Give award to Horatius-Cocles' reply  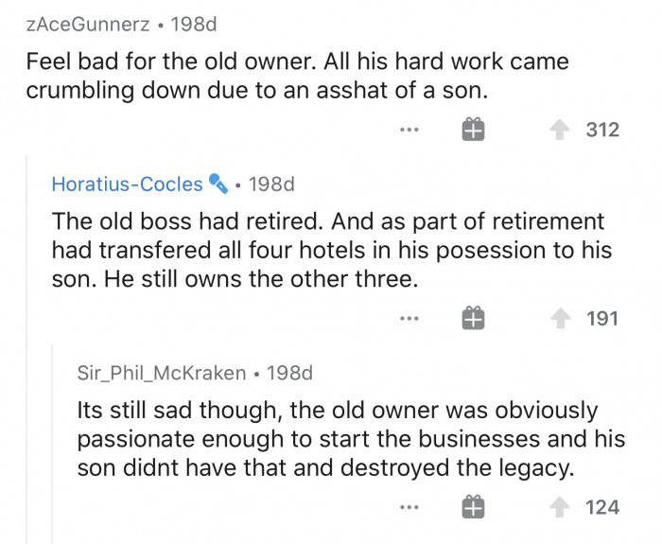(x=473, y=318)
